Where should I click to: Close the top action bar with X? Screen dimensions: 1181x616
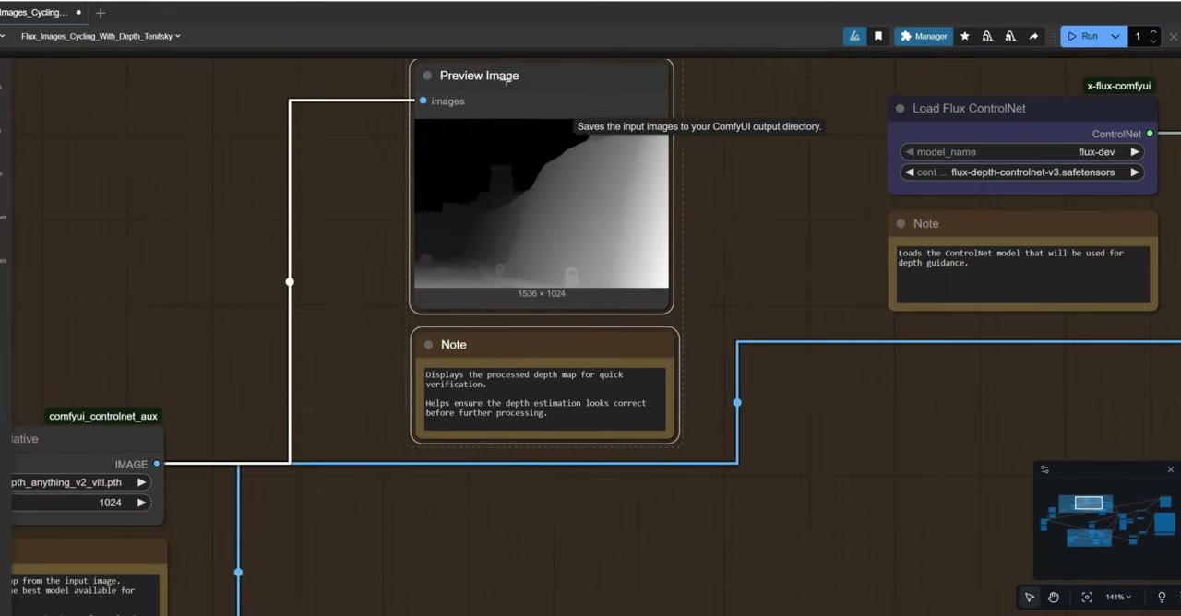[1174, 36]
